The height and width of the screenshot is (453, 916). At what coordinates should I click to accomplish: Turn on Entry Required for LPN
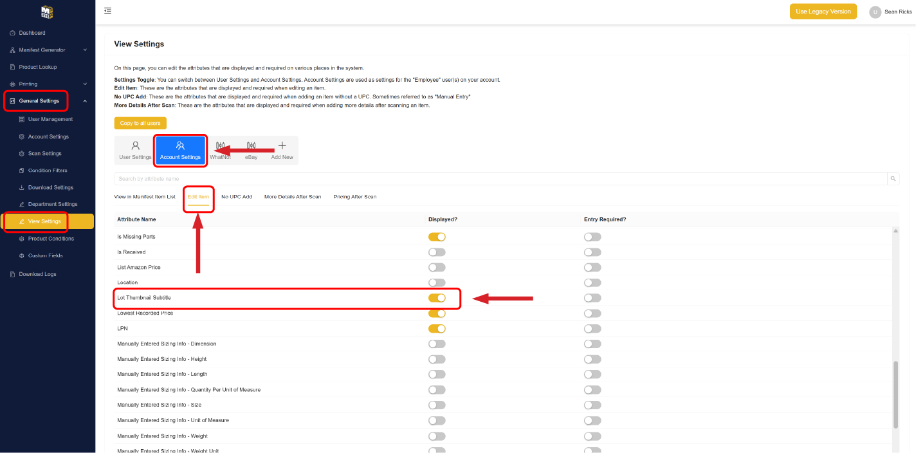[x=592, y=329]
